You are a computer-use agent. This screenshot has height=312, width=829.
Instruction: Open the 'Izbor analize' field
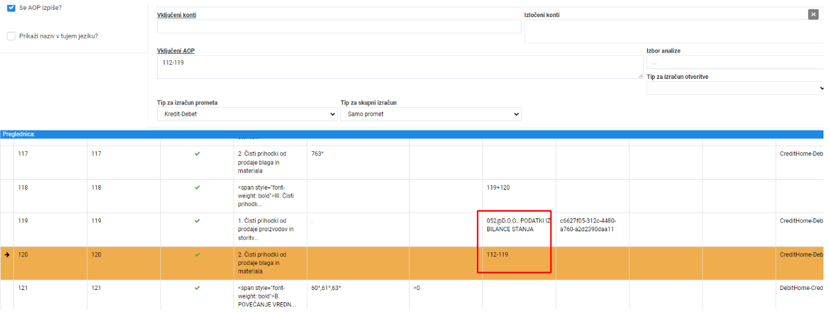click(x=736, y=62)
